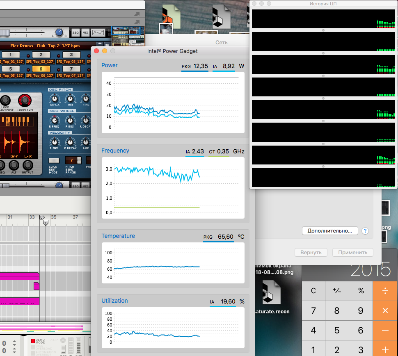Click the second detach arrow icon in the rack
398x356 pixels.
click(x=137, y=22)
